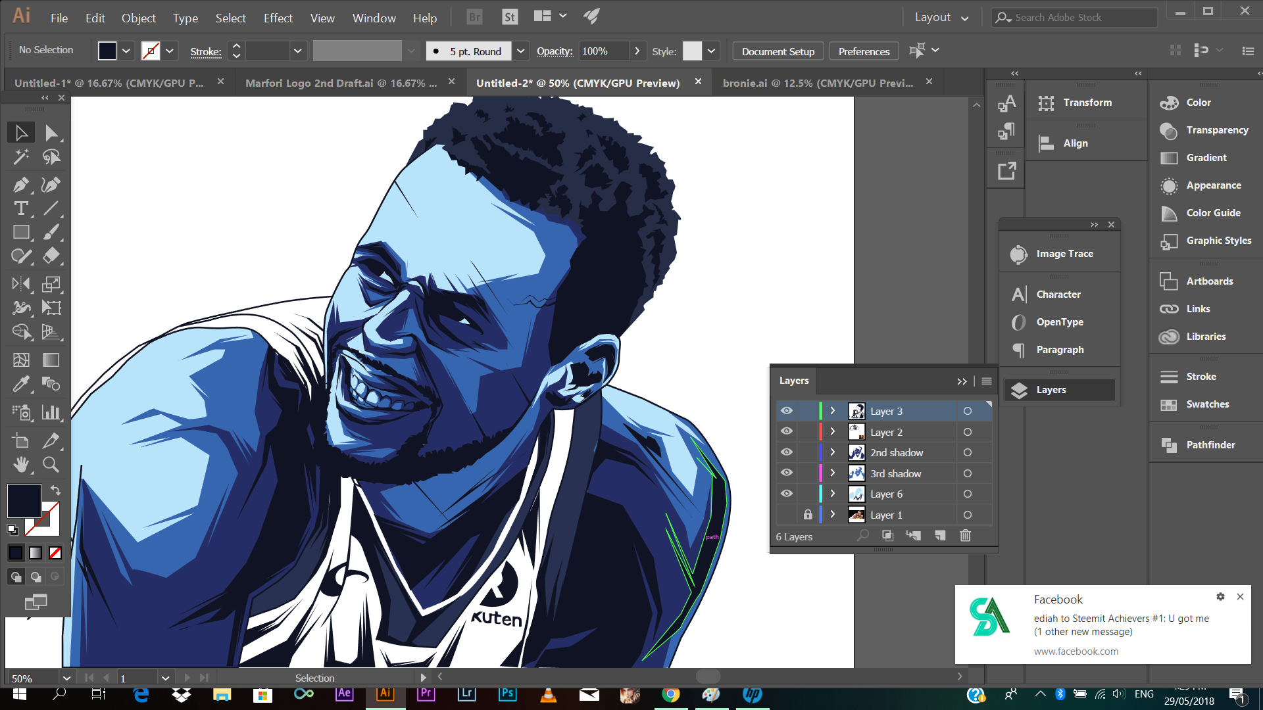Expand the 3rd shadow layer
The width and height of the screenshot is (1263, 710).
[x=833, y=473]
